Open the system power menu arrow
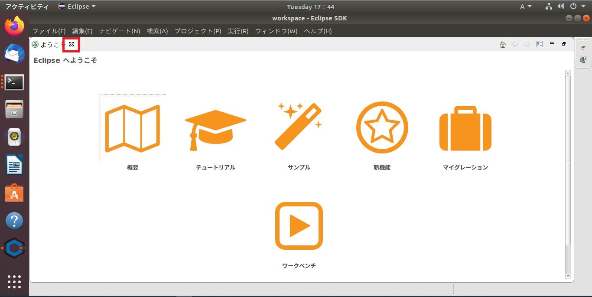 point(582,7)
